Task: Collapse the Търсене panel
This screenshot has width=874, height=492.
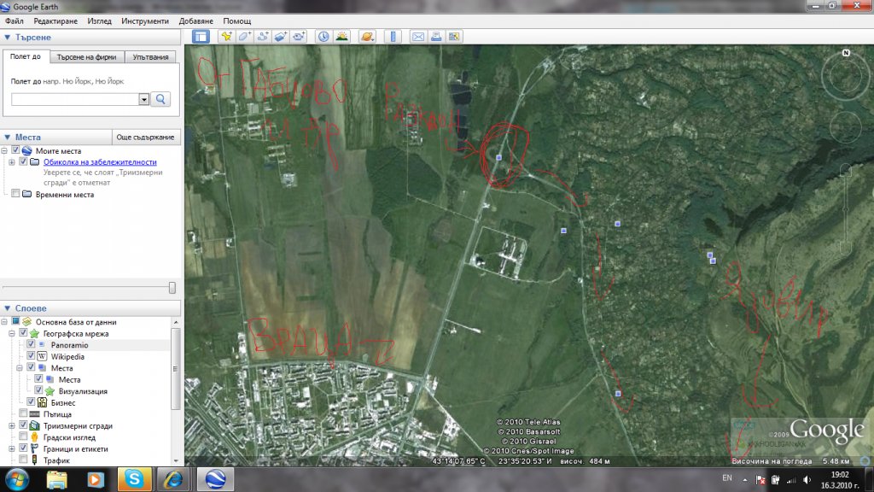Action: (x=7, y=38)
